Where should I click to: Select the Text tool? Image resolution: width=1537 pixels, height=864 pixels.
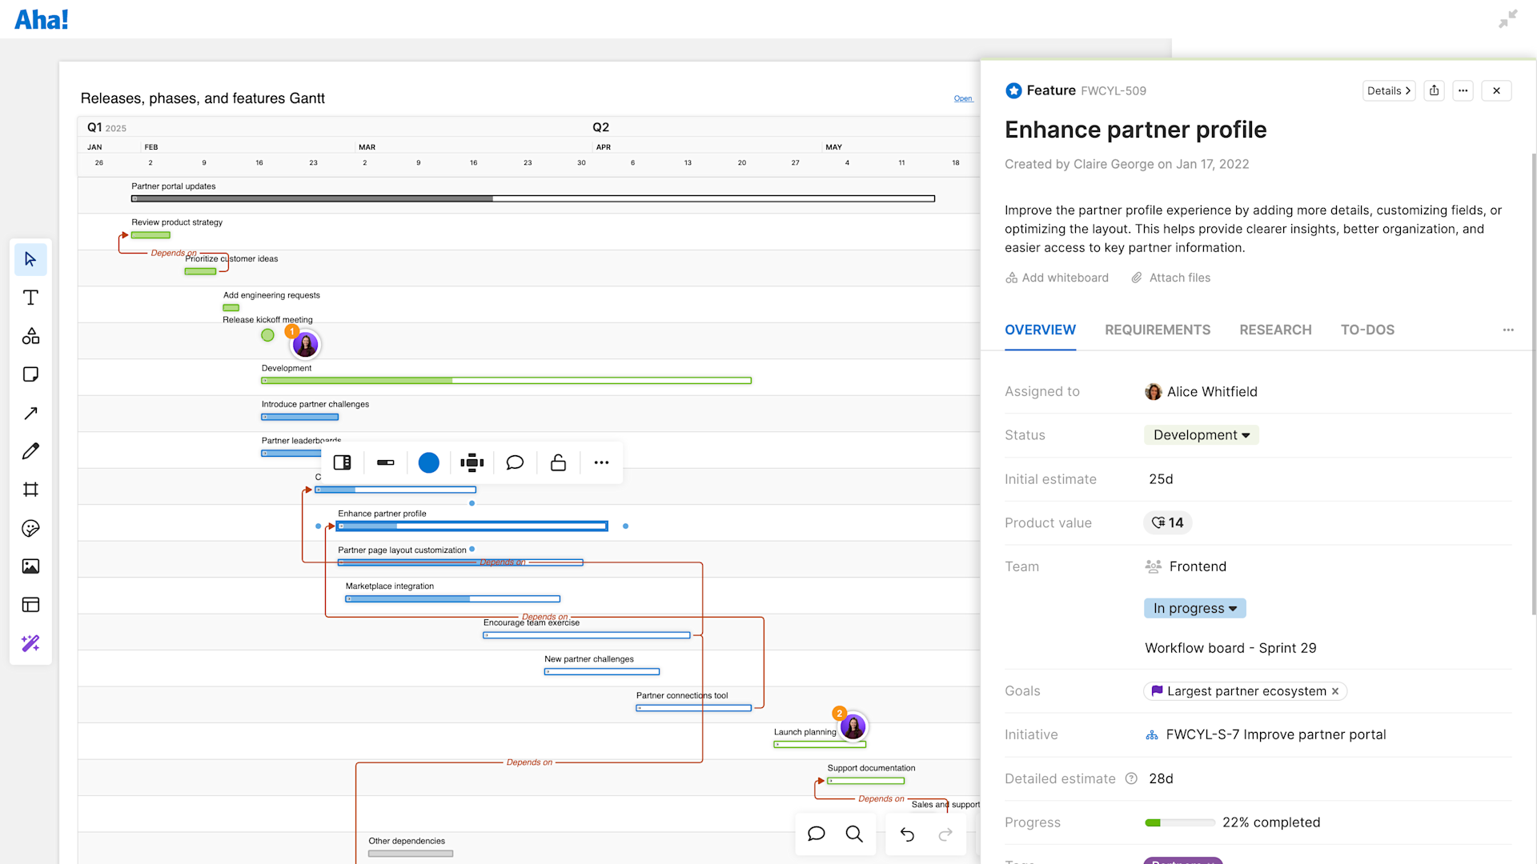(x=30, y=298)
